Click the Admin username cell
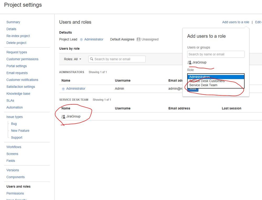 pos(120,89)
